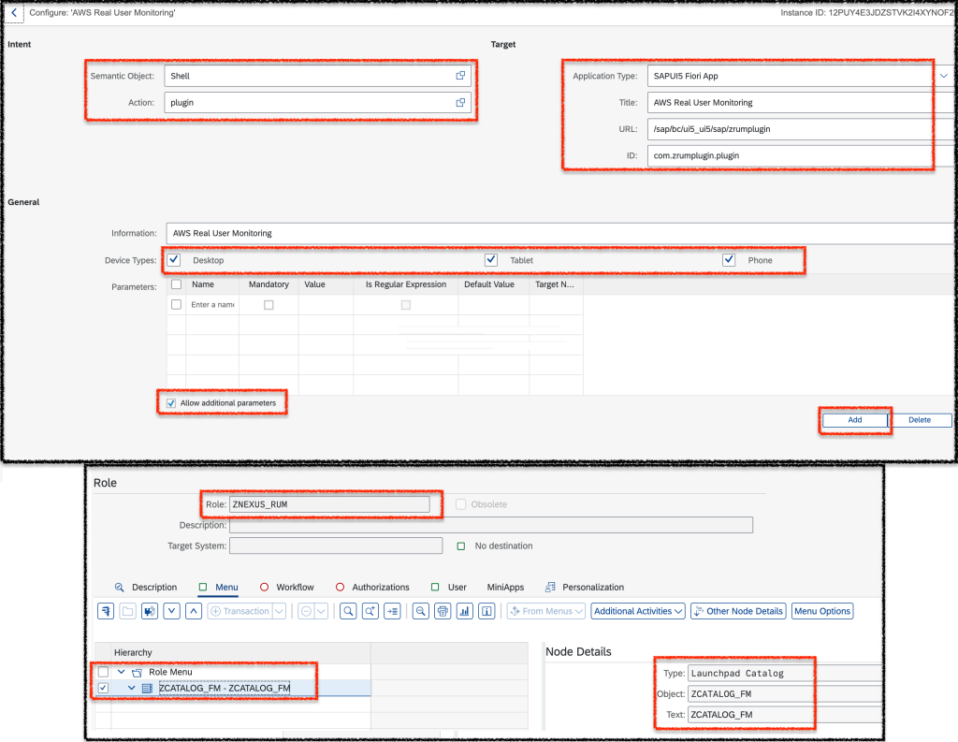Disable the Tablet device type checkbox
The image size is (958, 742).
point(490,259)
